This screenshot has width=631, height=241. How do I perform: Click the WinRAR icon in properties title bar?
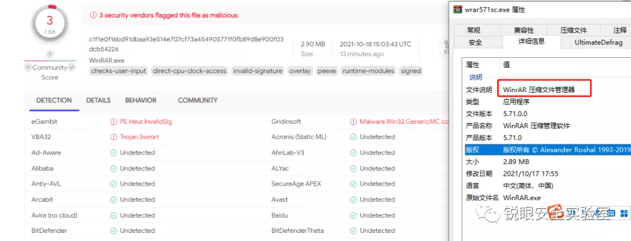coord(457,9)
